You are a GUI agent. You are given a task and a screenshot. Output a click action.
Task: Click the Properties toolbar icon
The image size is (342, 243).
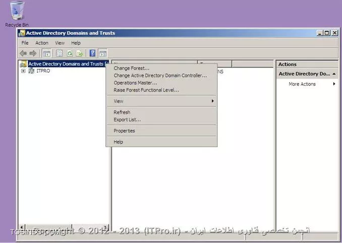coord(60,53)
